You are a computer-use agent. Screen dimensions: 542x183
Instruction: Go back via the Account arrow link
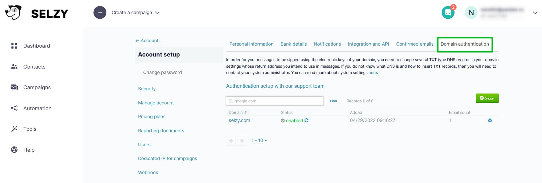pos(147,41)
